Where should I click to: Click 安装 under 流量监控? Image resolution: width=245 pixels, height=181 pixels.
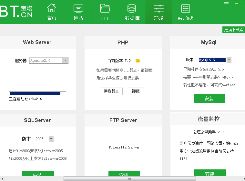(210, 173)
